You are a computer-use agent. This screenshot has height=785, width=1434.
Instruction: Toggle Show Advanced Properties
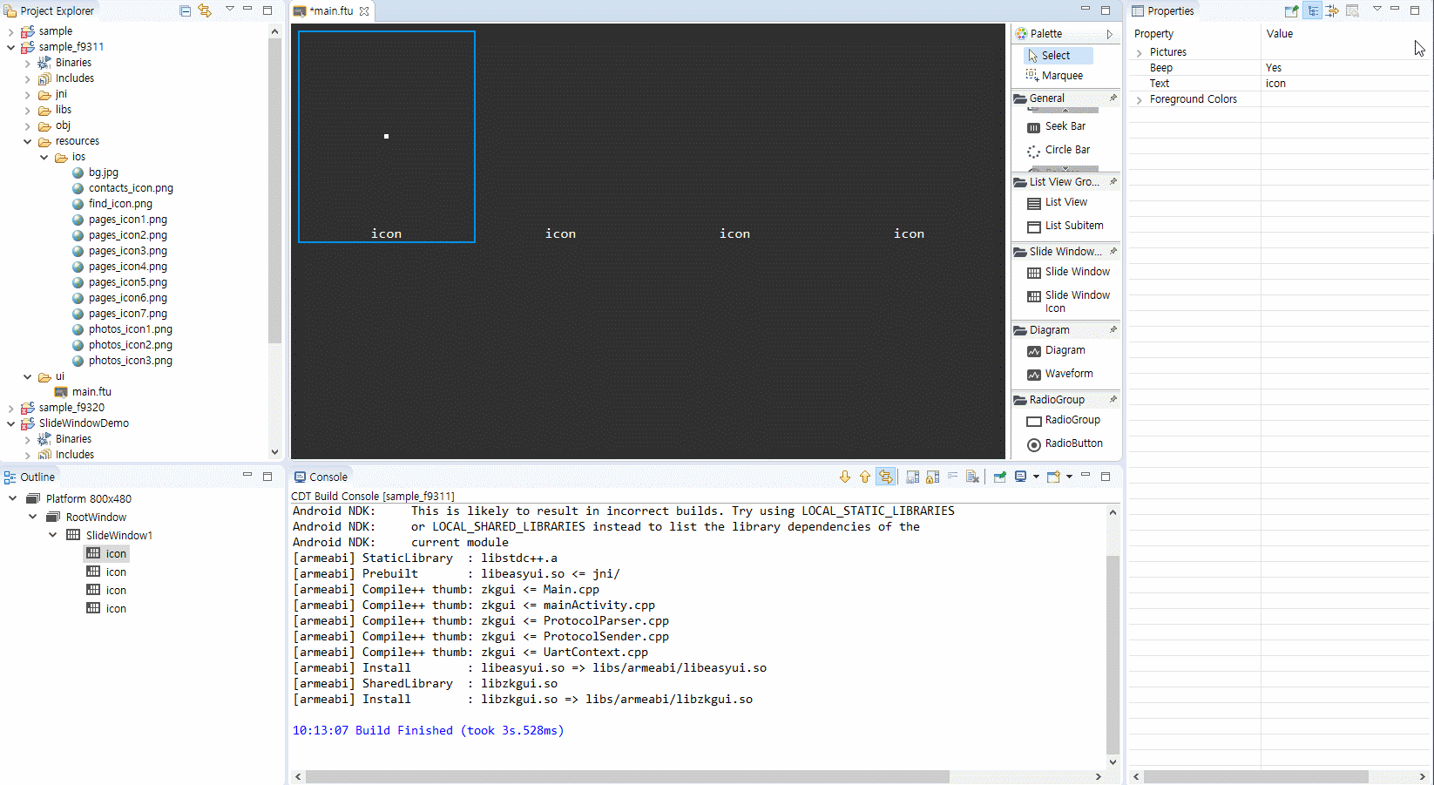pos(1332,10)
